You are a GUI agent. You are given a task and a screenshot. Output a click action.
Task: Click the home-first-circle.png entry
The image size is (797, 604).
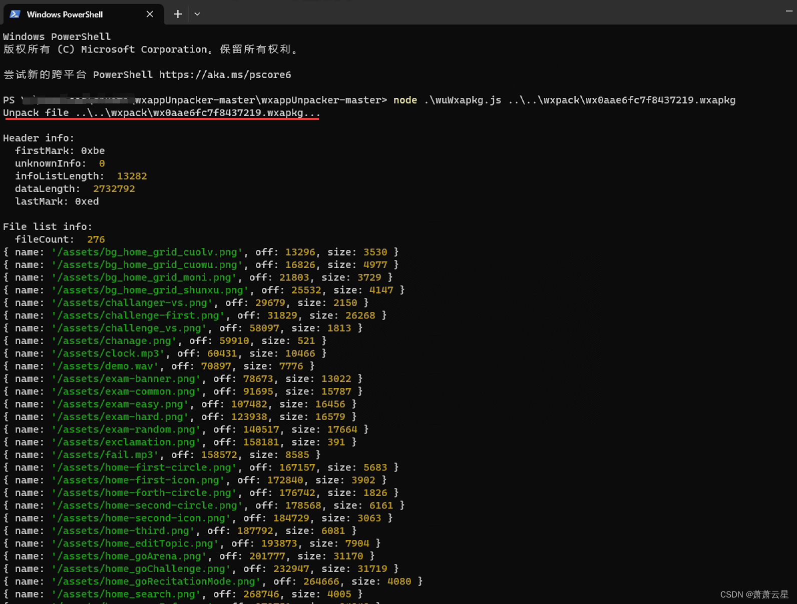[x=201, y=467]
